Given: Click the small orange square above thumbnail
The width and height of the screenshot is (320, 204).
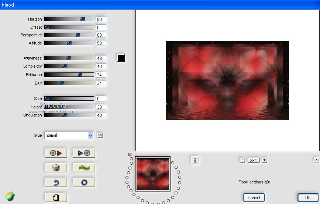Looking at the screenshot, I should (x=130, y=154).
